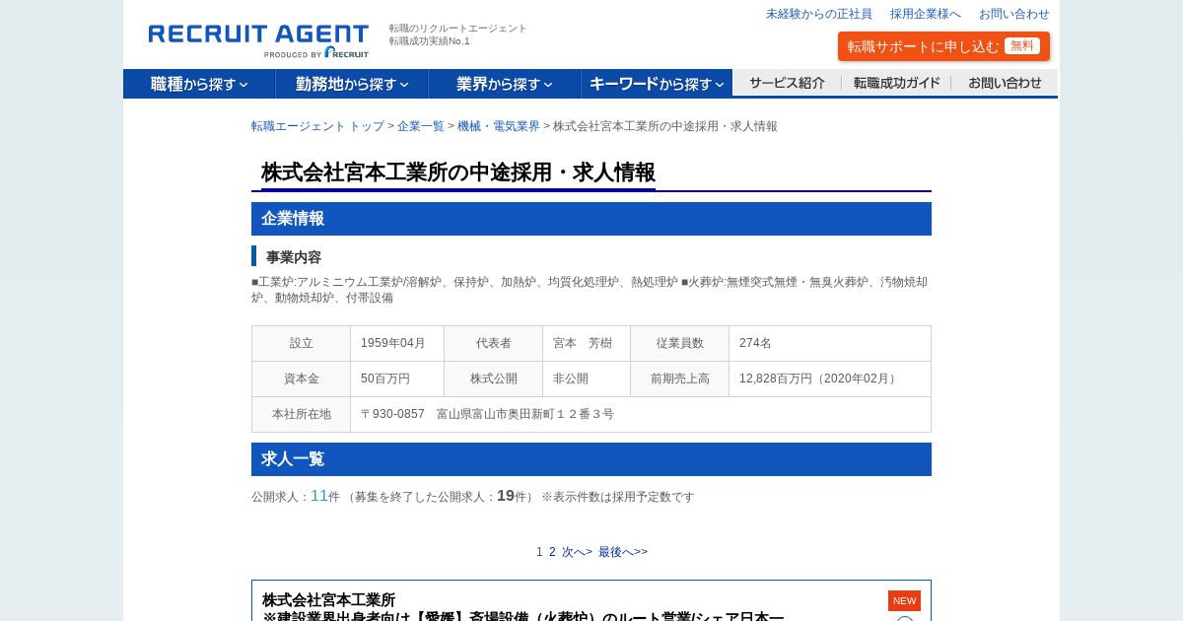
Task: Click the tagline 転職成功実績No.1
Action: point(430,41)
